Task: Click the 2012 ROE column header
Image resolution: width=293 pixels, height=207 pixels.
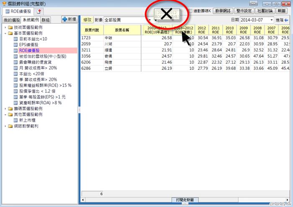Action: (202, 30)
